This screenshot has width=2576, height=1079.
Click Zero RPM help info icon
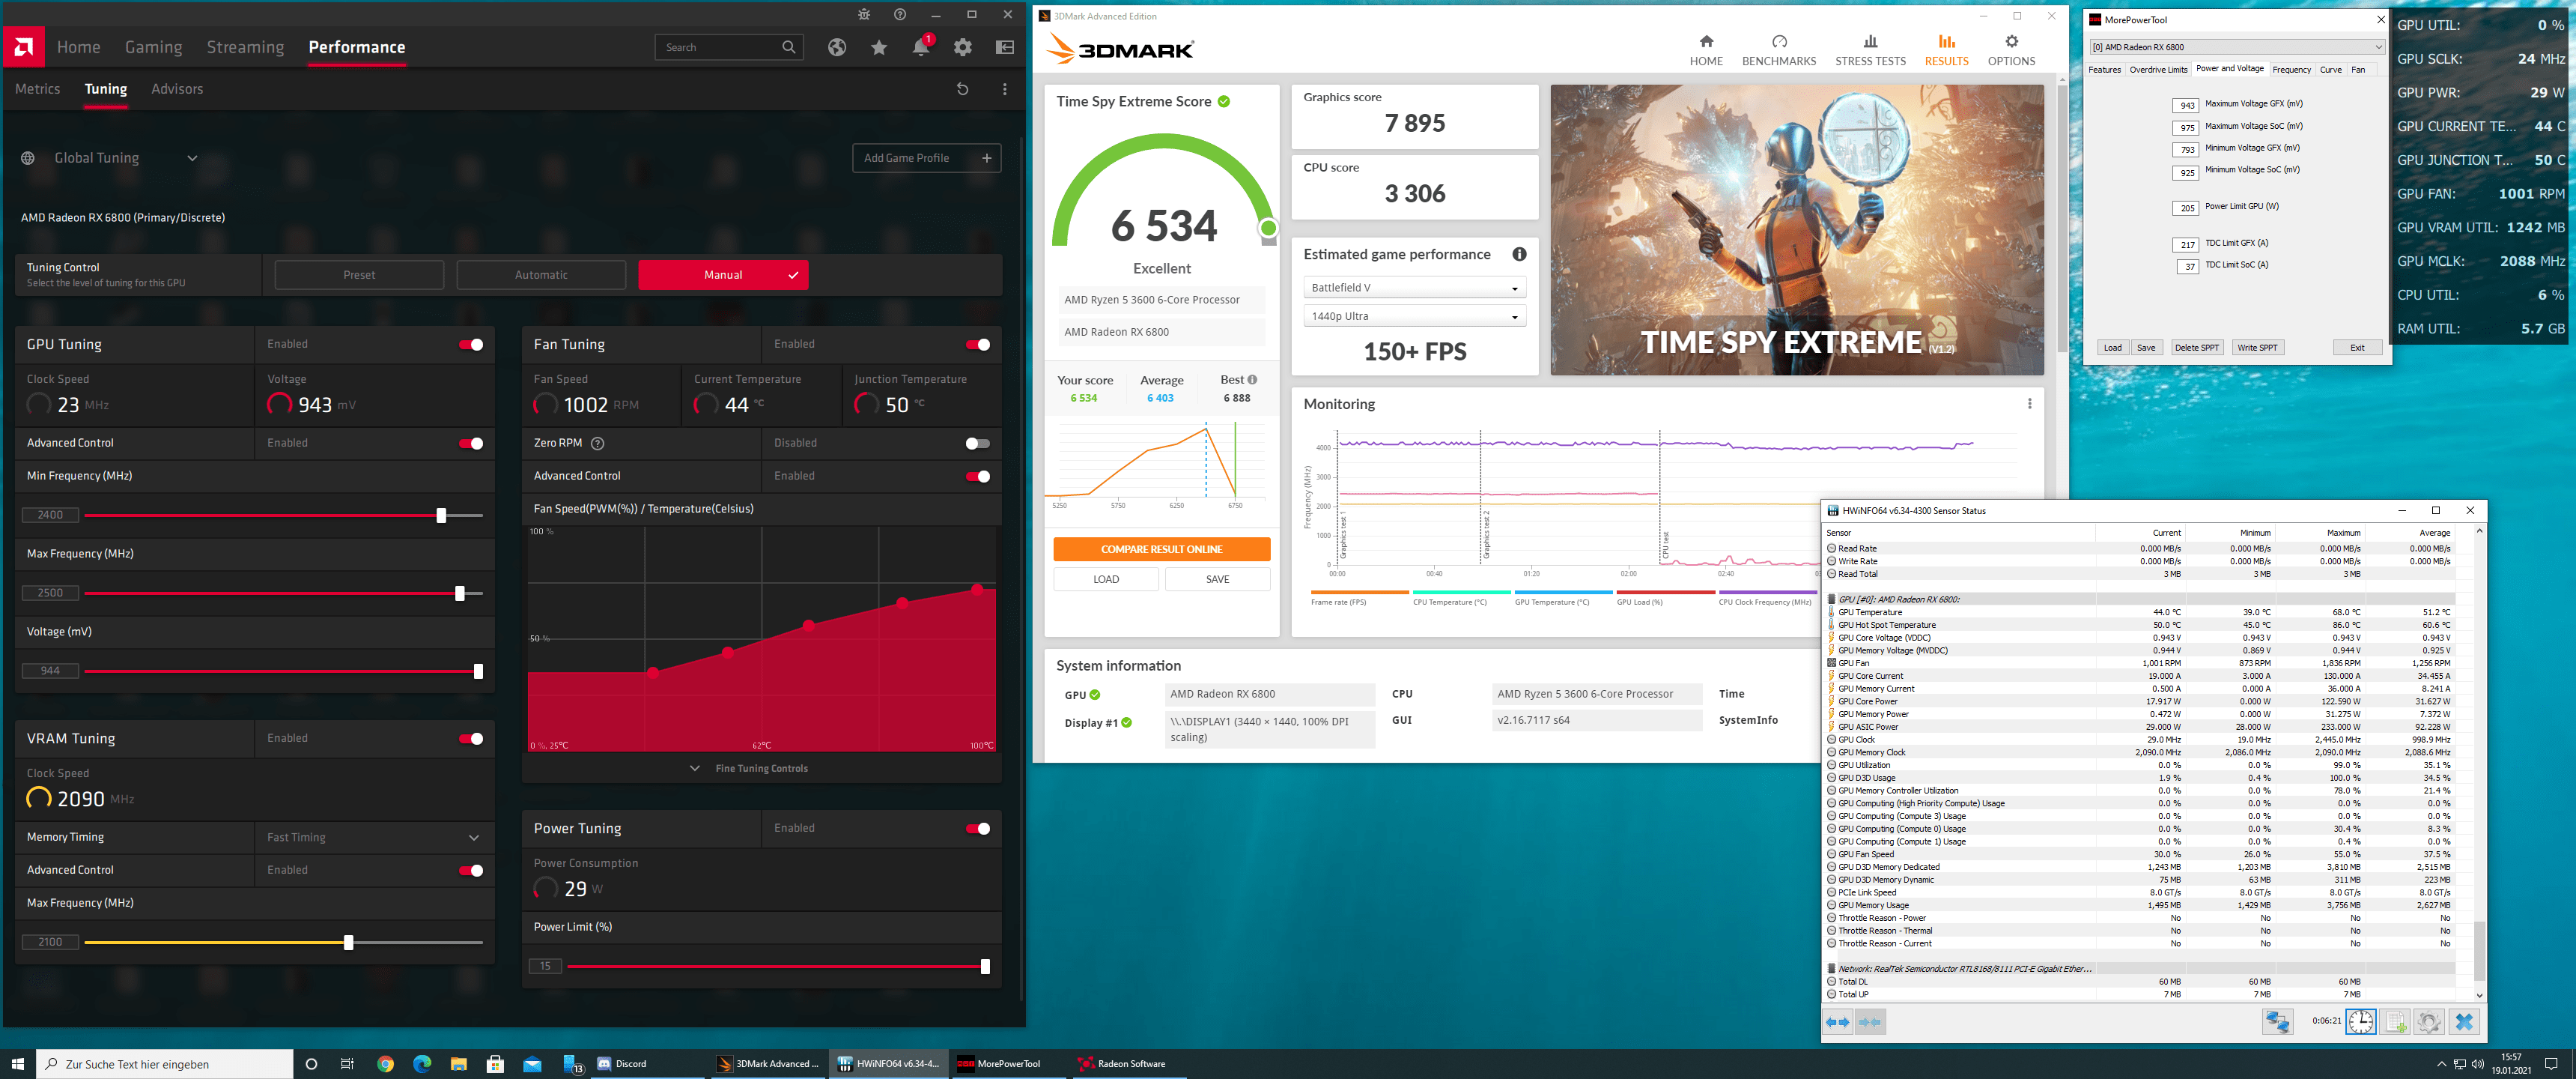(x=598, y=444)
